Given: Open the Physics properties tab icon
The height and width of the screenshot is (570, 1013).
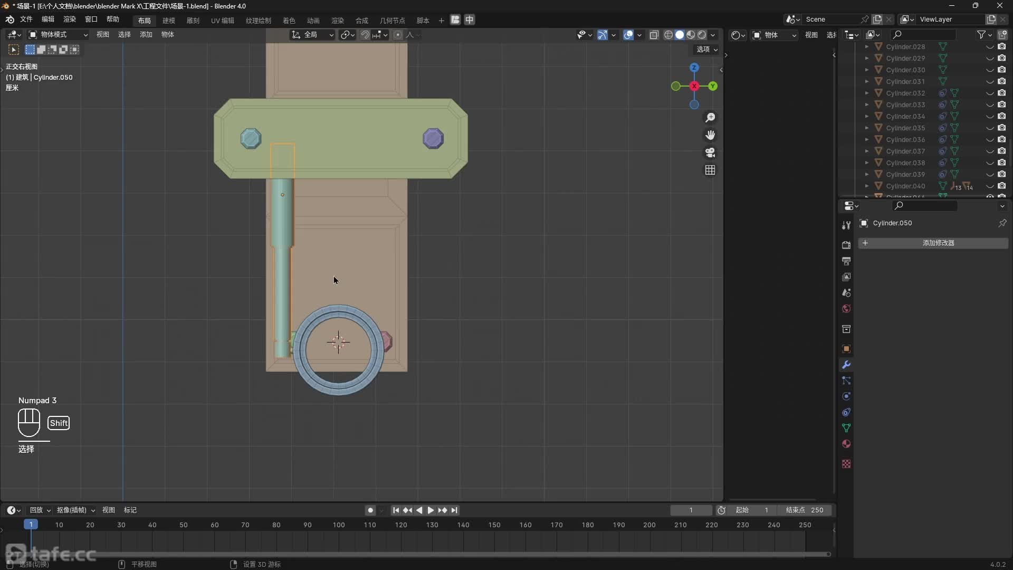Looking at the screenshot, I should tap(846, 396).
